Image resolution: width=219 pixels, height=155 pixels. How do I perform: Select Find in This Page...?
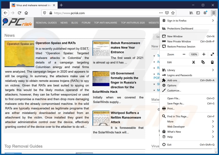coord(188,116)
